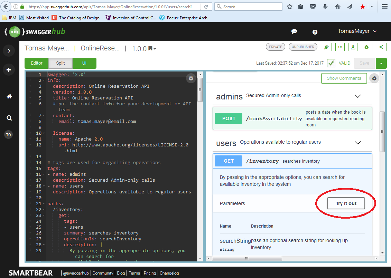Toggle the UNPUBLISHED status badge

[303, 47]
